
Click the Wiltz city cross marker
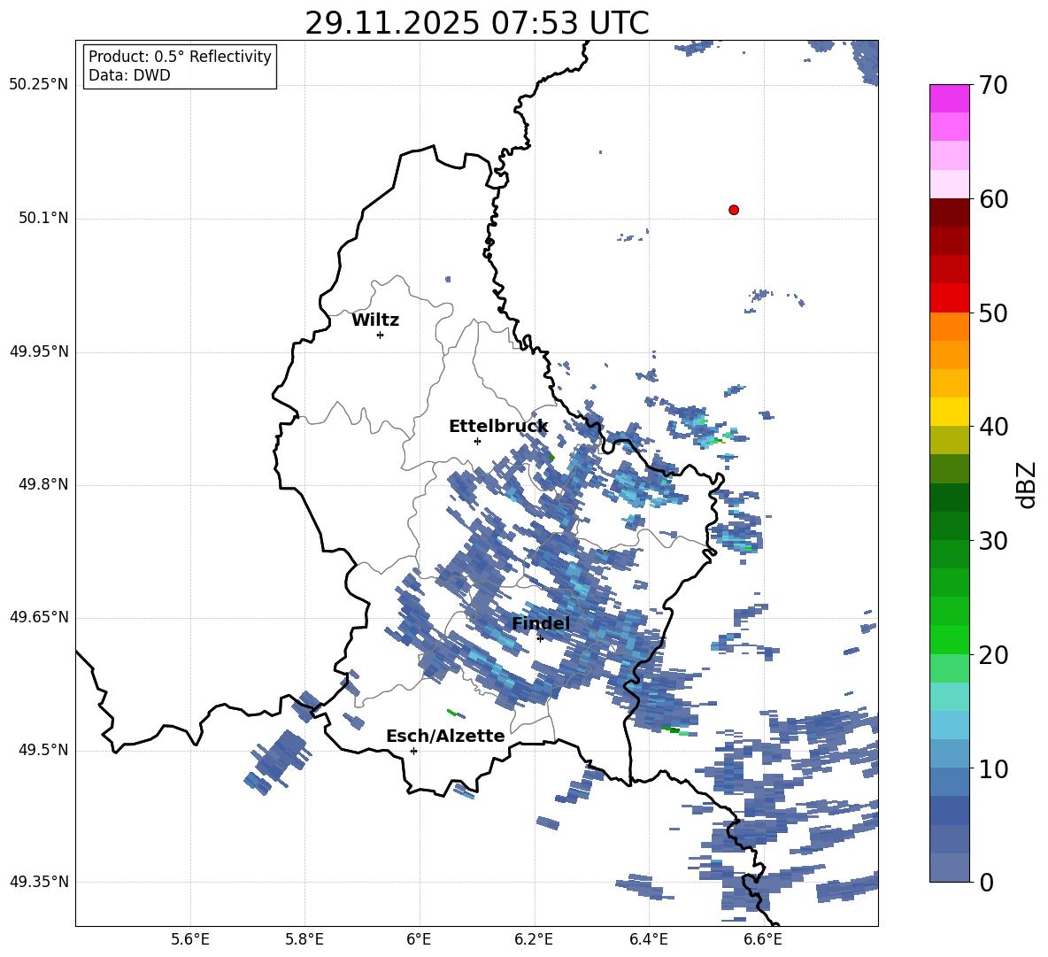tap(381, 335)
